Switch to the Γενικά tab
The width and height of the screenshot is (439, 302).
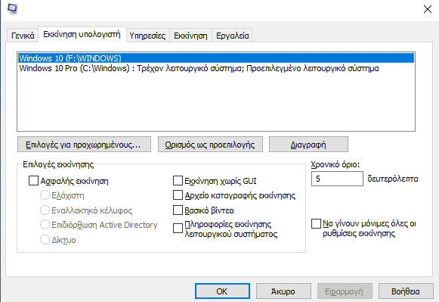(23, 36)
